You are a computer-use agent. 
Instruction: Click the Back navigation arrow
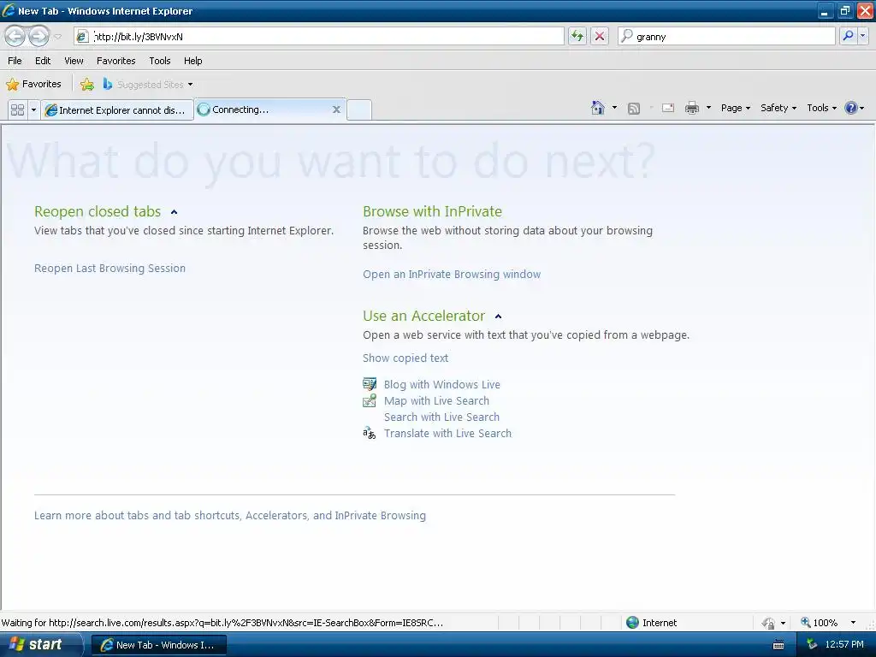click(x=15, y=36)
